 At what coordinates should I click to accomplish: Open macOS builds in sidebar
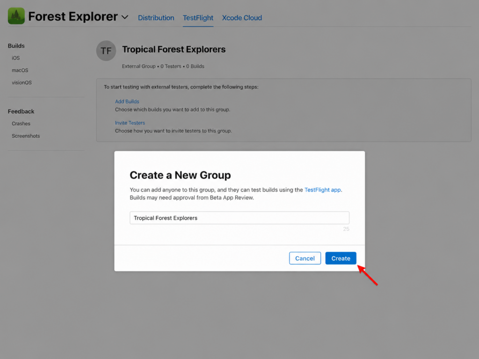click(20, 70)
